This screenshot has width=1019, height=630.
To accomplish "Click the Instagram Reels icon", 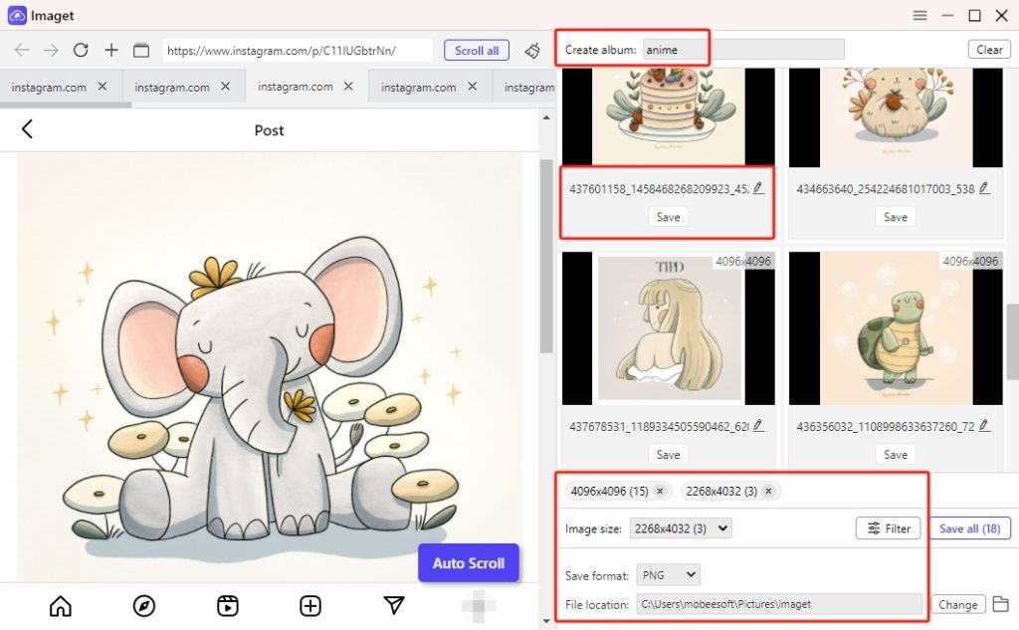I will coord(227,605).
